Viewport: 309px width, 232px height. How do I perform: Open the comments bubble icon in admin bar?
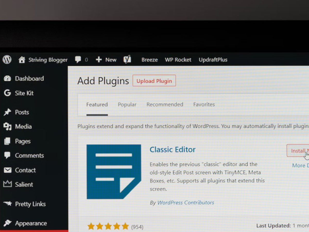point(78,60)
